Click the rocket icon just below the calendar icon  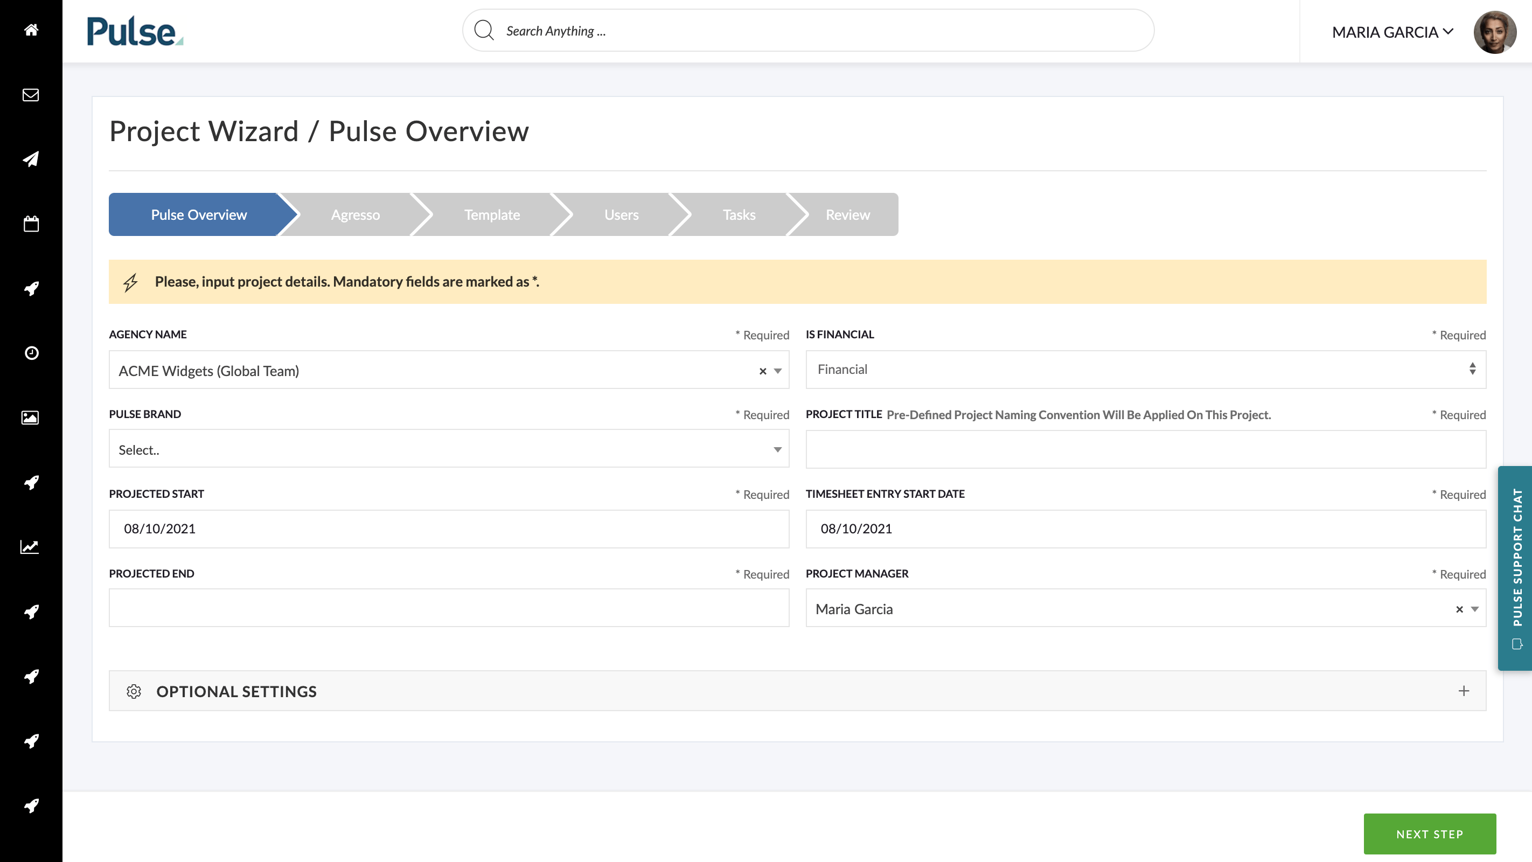coord(31,289)
